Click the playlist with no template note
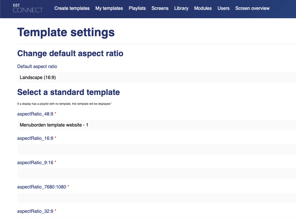 pyautogui.click(x=65, y=104)
